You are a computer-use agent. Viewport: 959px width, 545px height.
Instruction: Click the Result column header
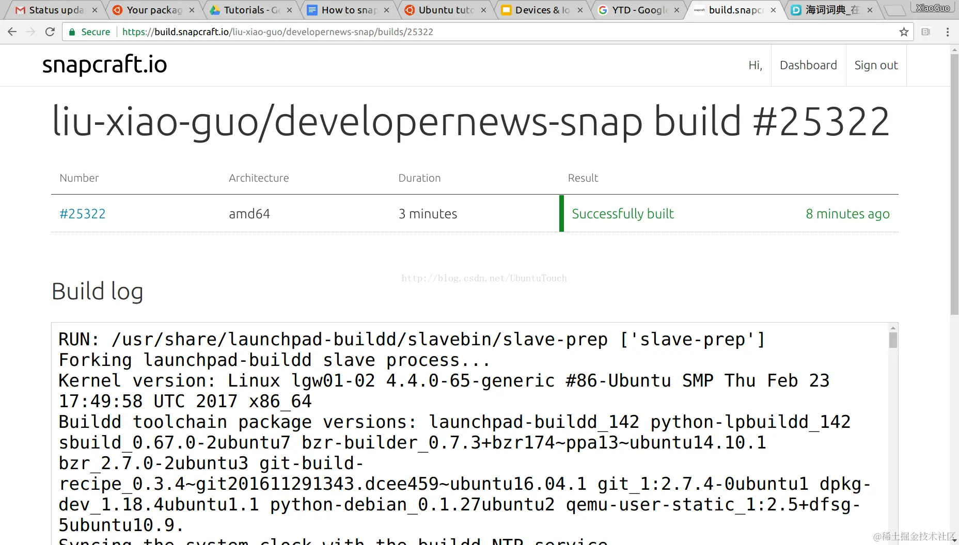click(x=583, y=178)
